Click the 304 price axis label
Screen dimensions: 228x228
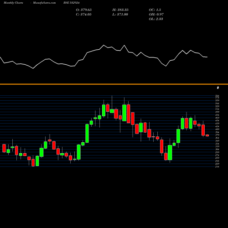click(217, 150)
